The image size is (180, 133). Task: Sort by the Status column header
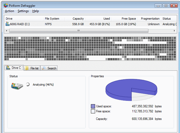pos(169,19)
